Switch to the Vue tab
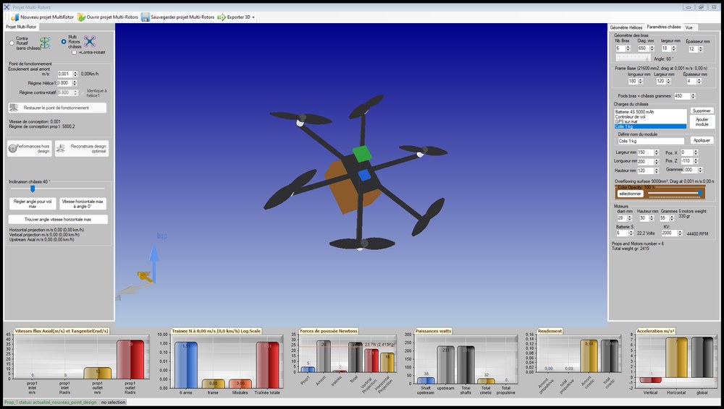Image resolution: width=724 pixels, height=409 pixels. pyautogui.click(x=689, y=27)
